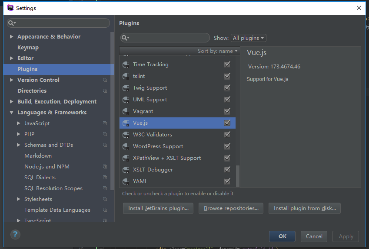Select the Plugins settings page

pyautogui.click(x=59, y=69)
